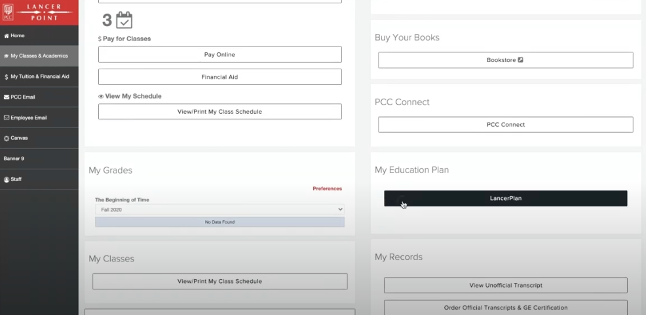Click the View My Schedule label
646x315 pixels.
133,96
